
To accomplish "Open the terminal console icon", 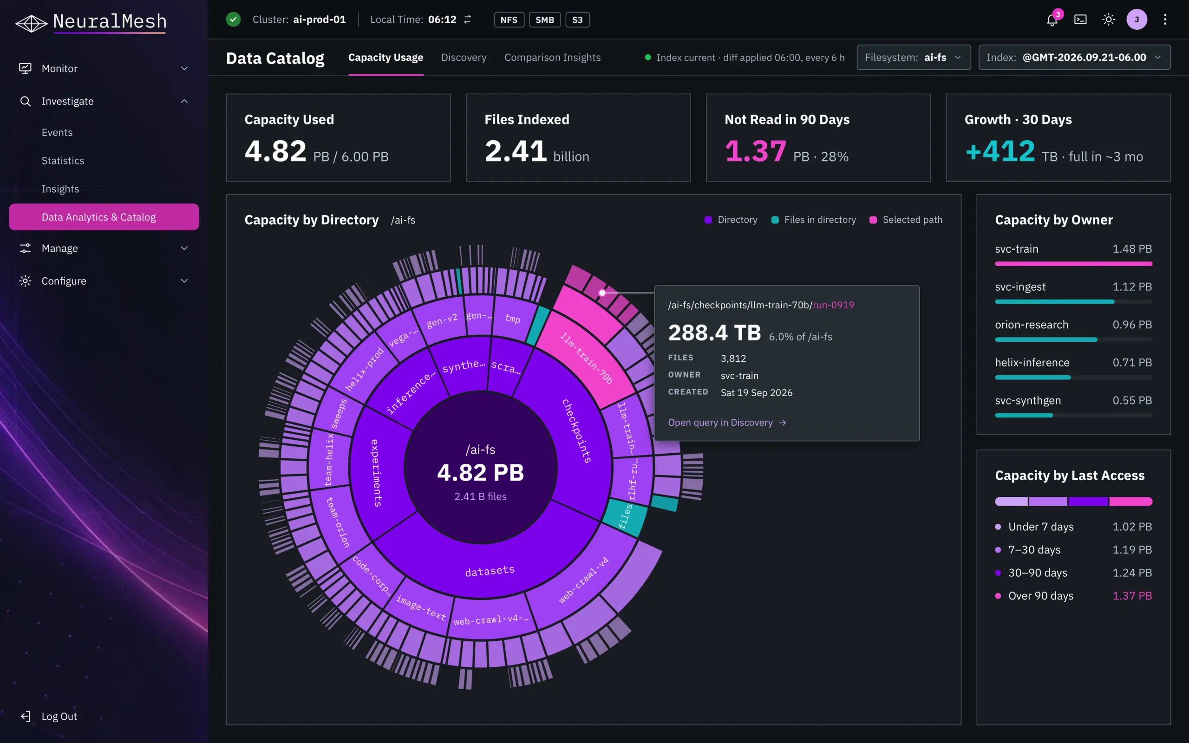I will click(1080, 20).
